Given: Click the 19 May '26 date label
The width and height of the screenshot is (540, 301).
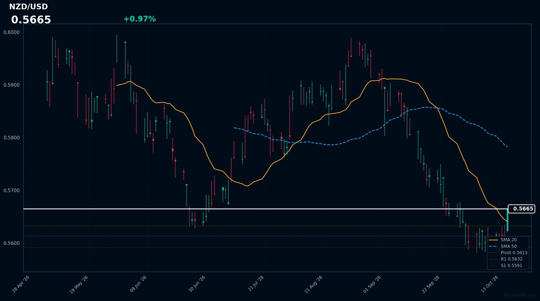Looking at the screenshot, I should (x=79, y=284).
